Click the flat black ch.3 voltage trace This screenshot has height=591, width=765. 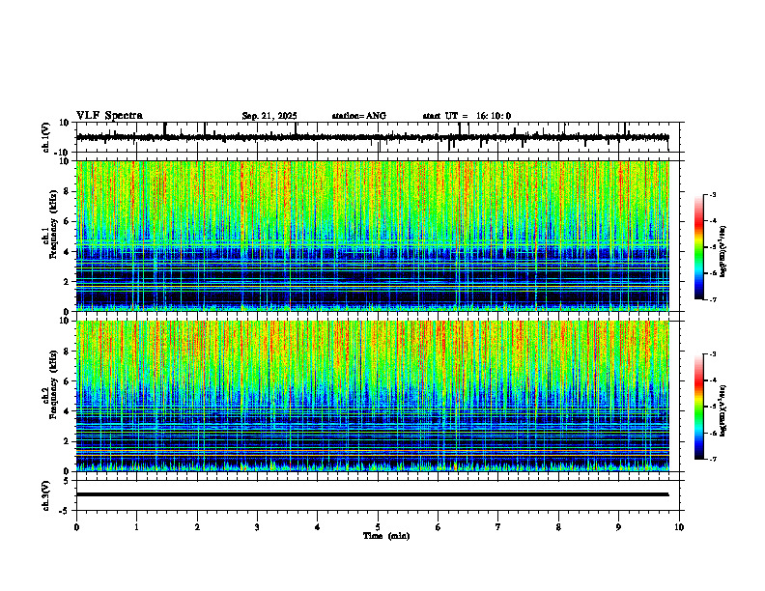372,494
